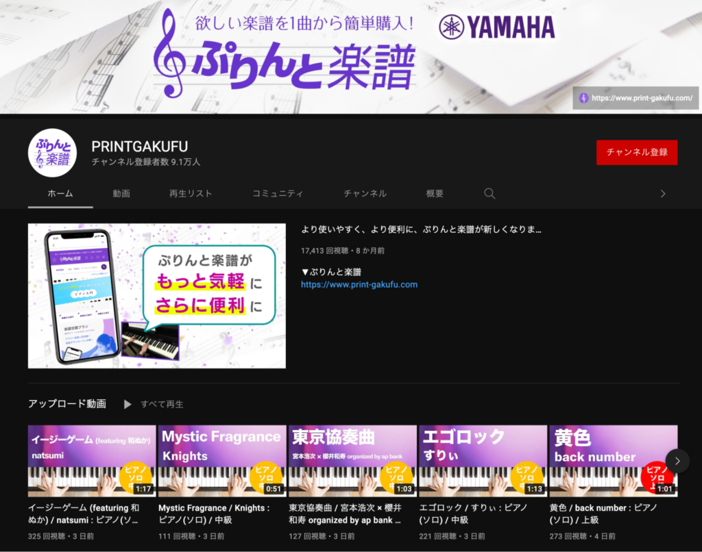Switch to the 動画 tab
This screenshot has width=702, height=552.
[x=121, y=194]
